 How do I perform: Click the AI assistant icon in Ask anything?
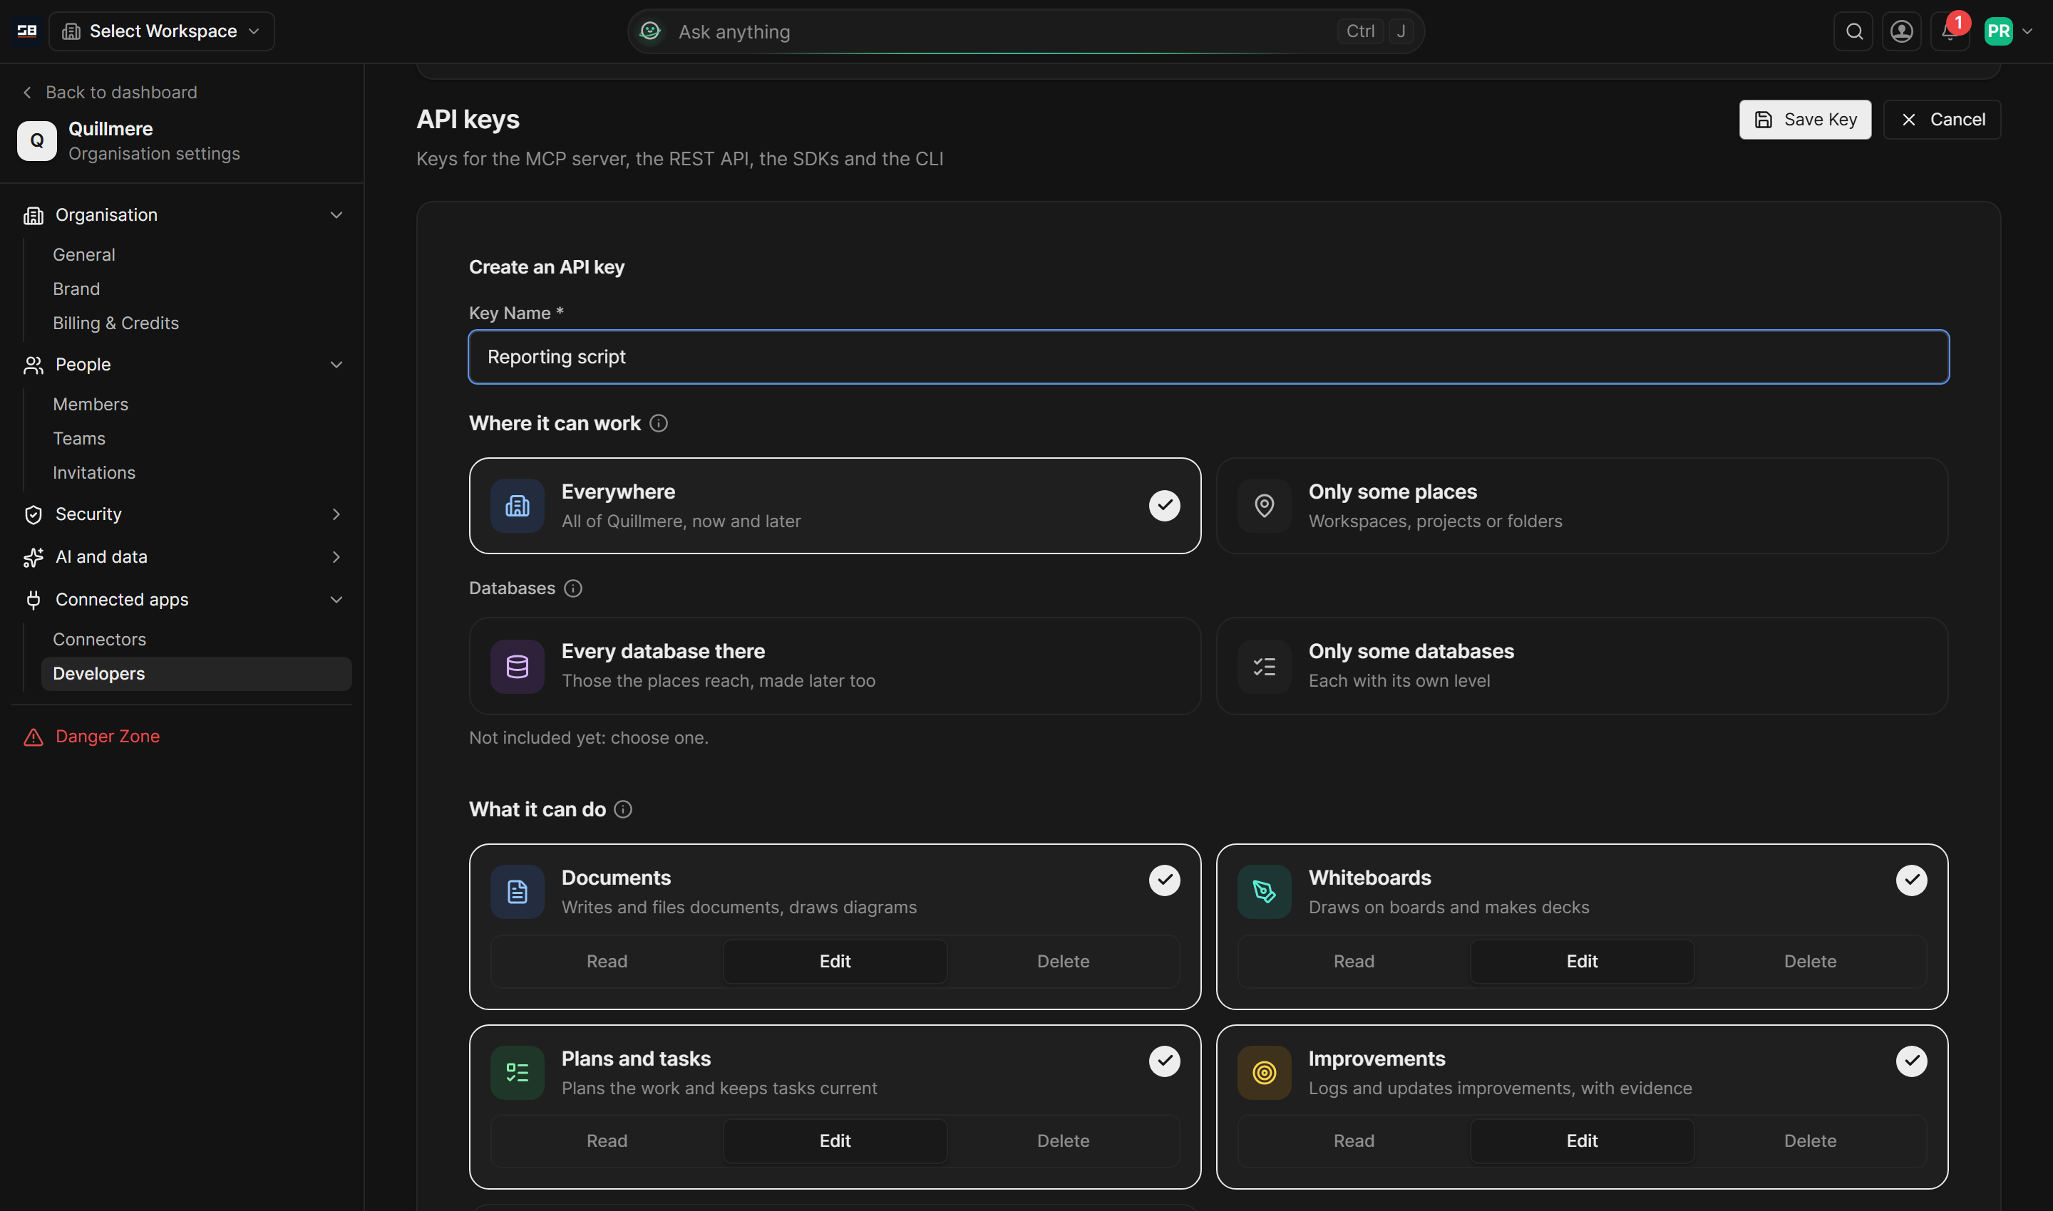(x=650, y=31)
